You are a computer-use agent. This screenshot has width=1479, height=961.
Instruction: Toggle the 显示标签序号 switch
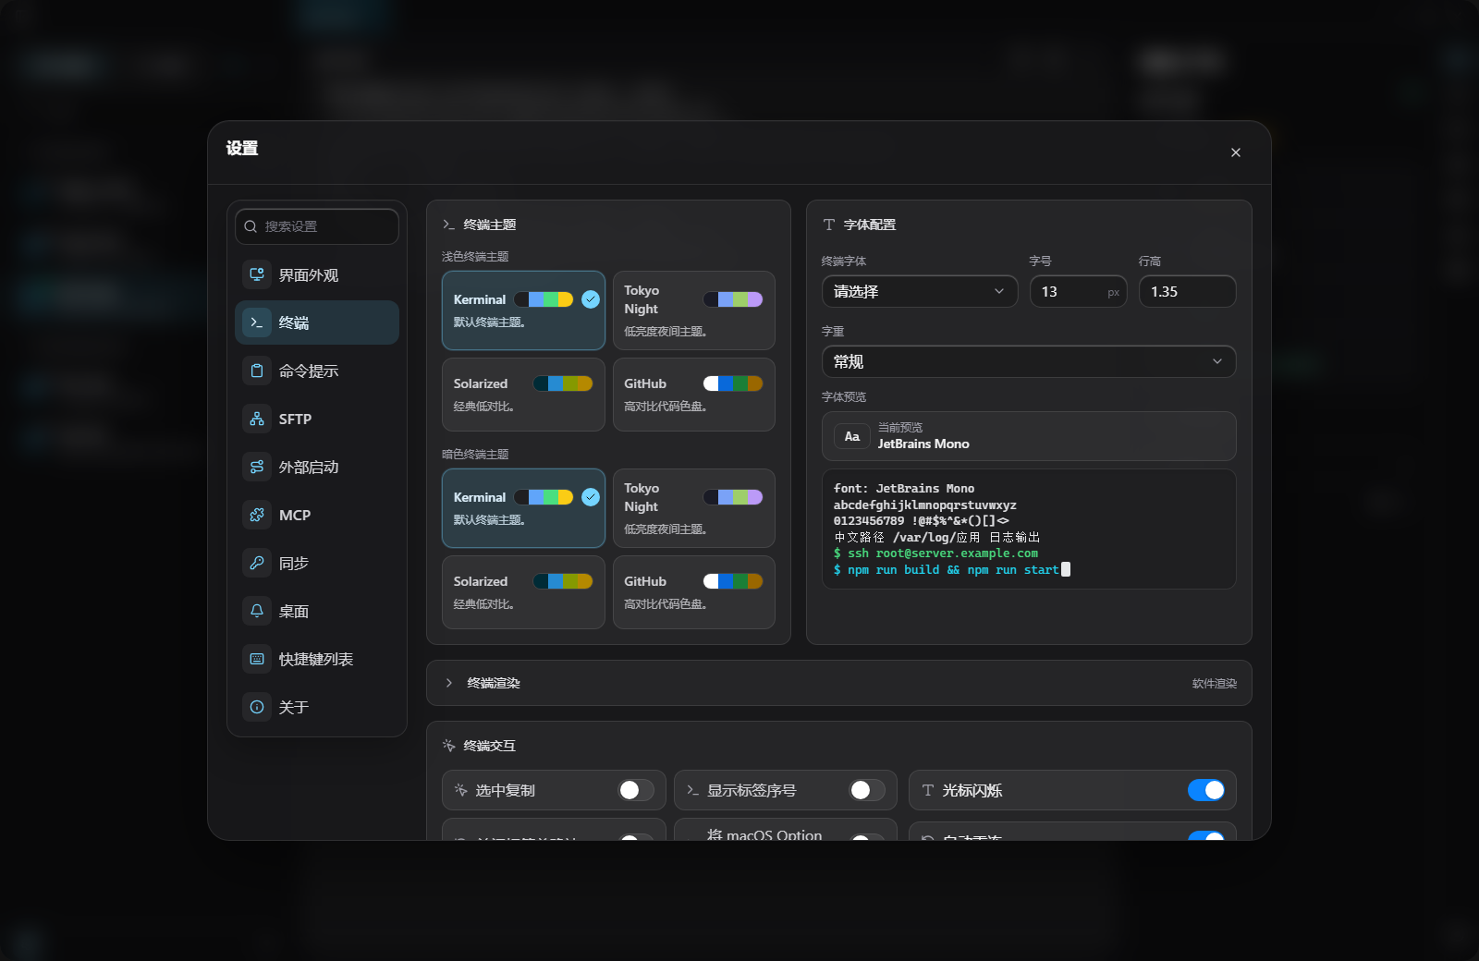(867, 790)
